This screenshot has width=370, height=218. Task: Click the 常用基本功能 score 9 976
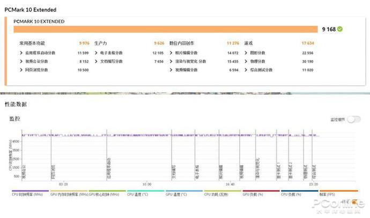[84, 43]
